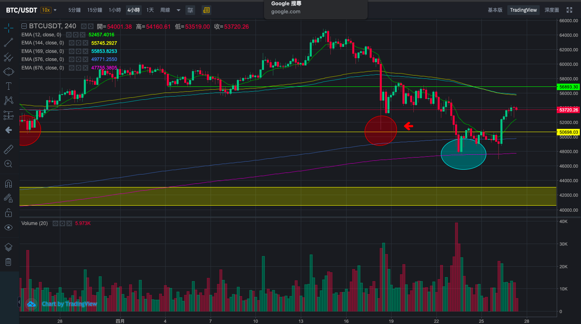Click the 56893.30 price label on axis
The image size is (581, 324).
[568, 86]
